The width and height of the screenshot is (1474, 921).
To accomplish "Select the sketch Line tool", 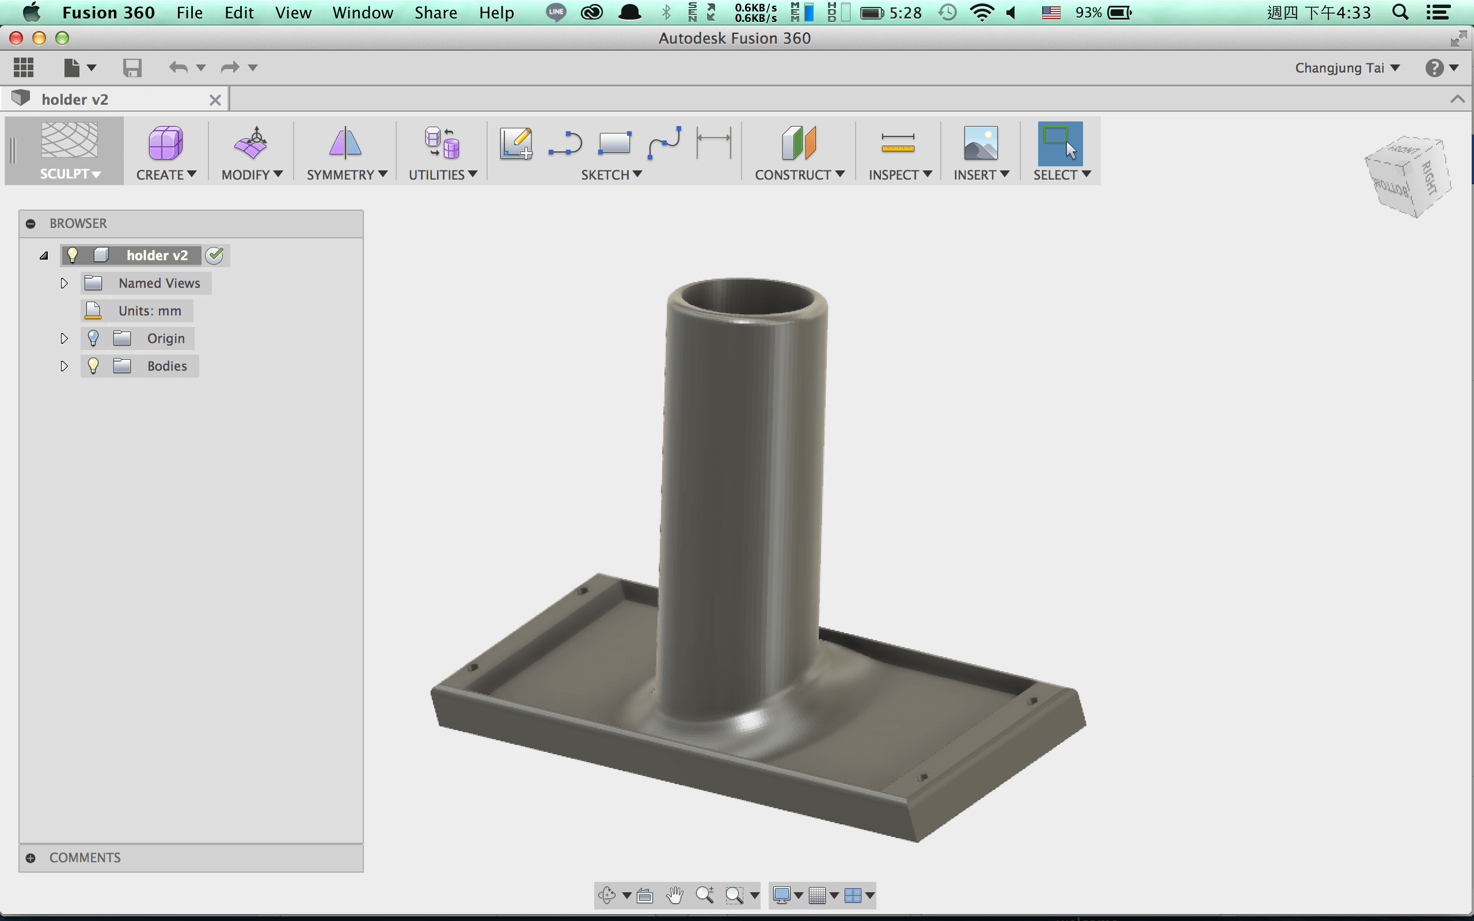I will click(x=565, y=143).
